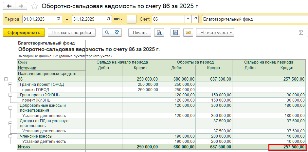Open the account 86 dropdown list
Image resolution: width=308 pixels, height=152 pixels.
point(188,19)
